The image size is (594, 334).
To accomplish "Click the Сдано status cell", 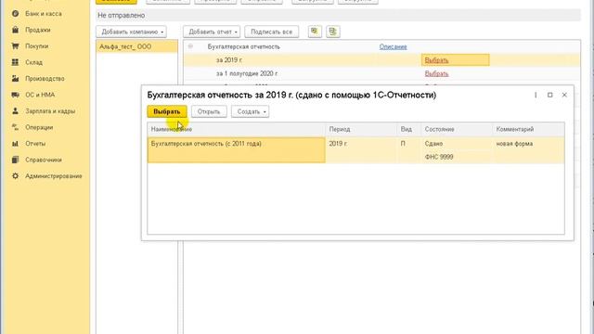I will coord(457,144).
